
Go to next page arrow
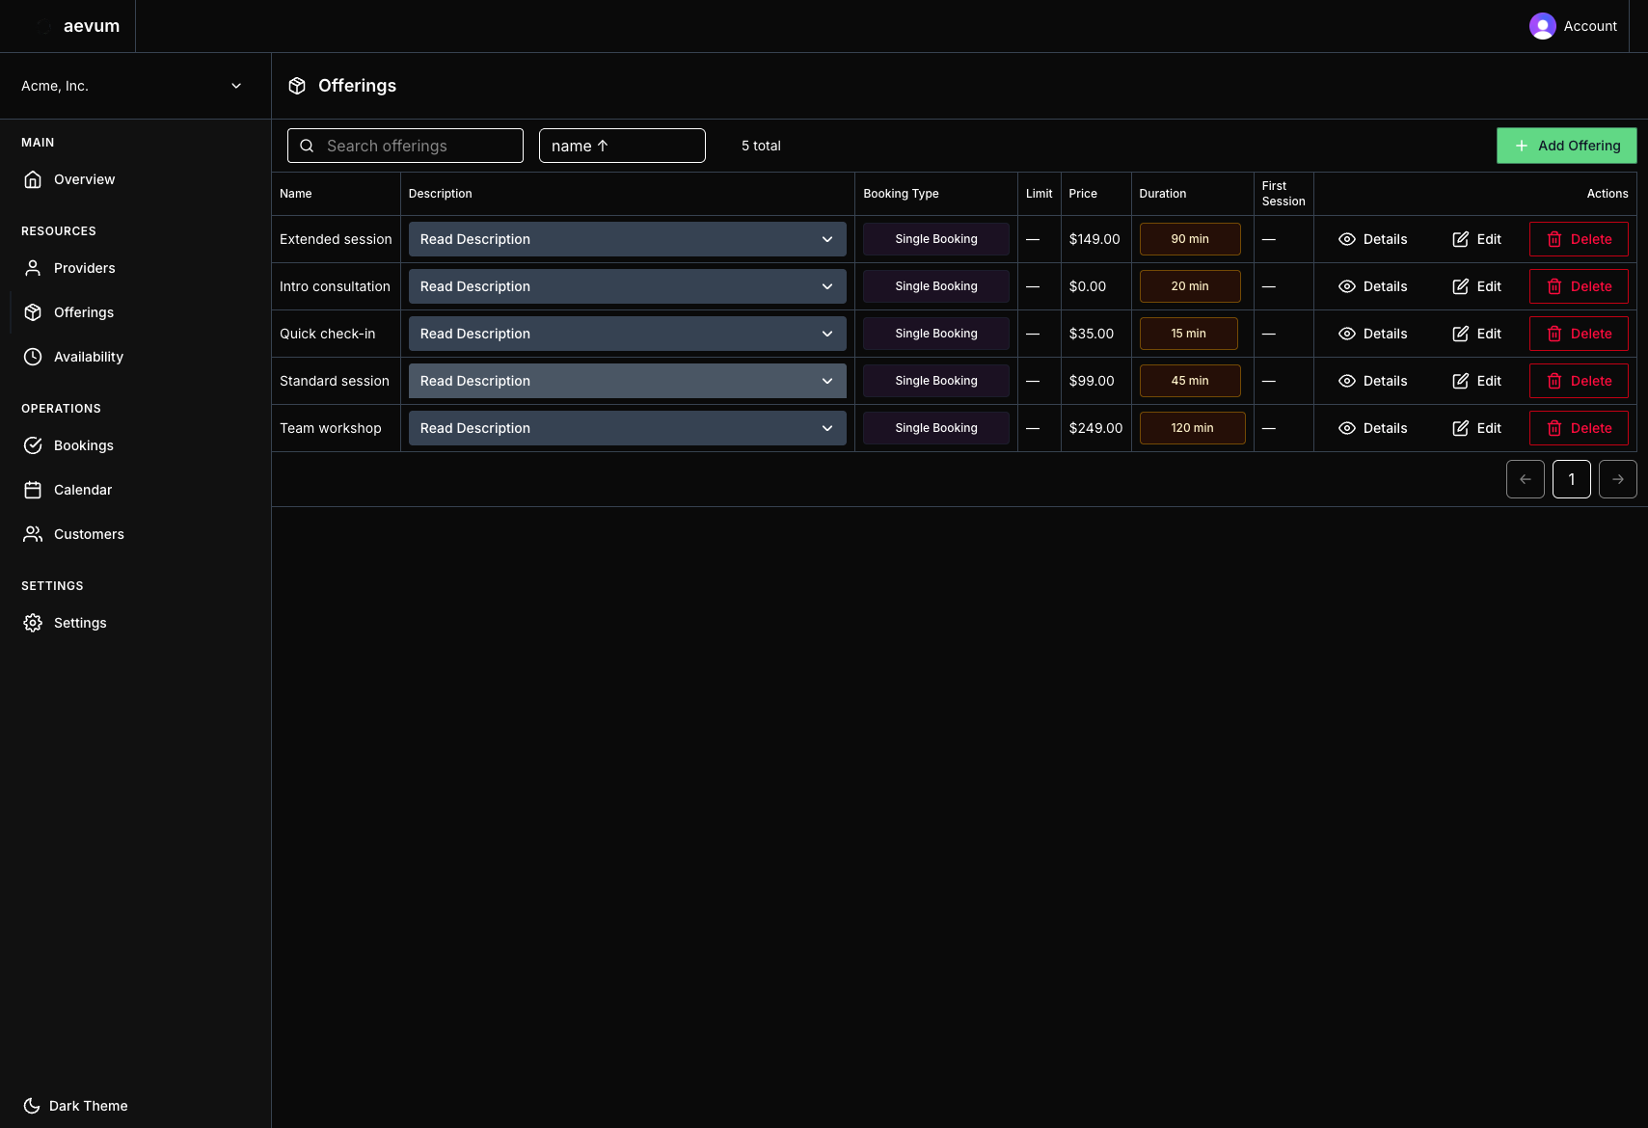pos(1618,479)
